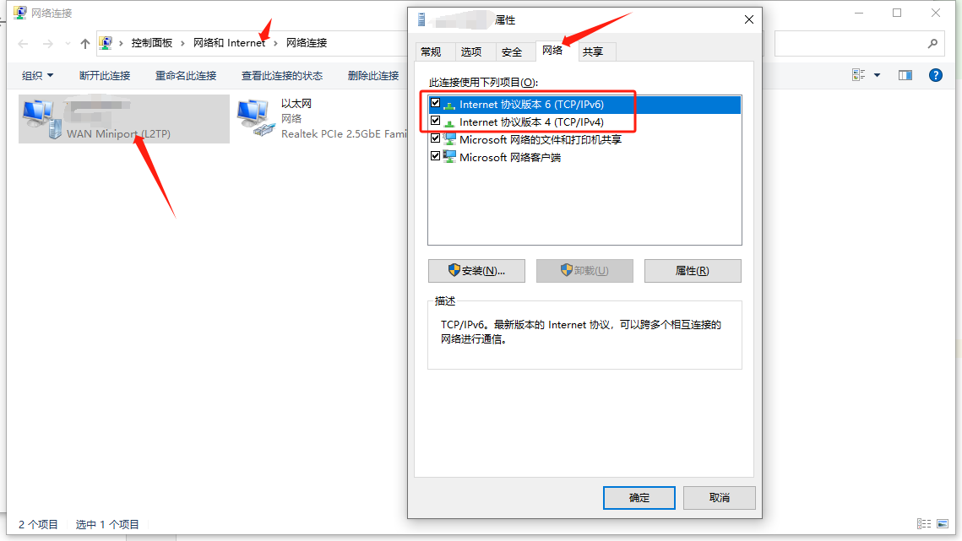Select the Ethernet adapter icon
This screenshot has width=962, height=541.
click(x=255, y=118)
